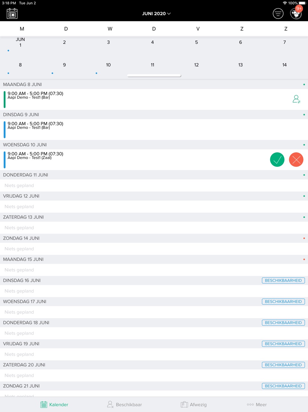Open the filter list icon
This screenshot has width=308, height=412.
click(278, 14)
